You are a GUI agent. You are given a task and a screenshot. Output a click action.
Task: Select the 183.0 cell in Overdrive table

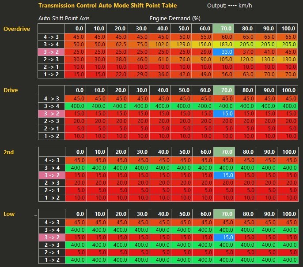pyautogui.click(x=224, y=45)
